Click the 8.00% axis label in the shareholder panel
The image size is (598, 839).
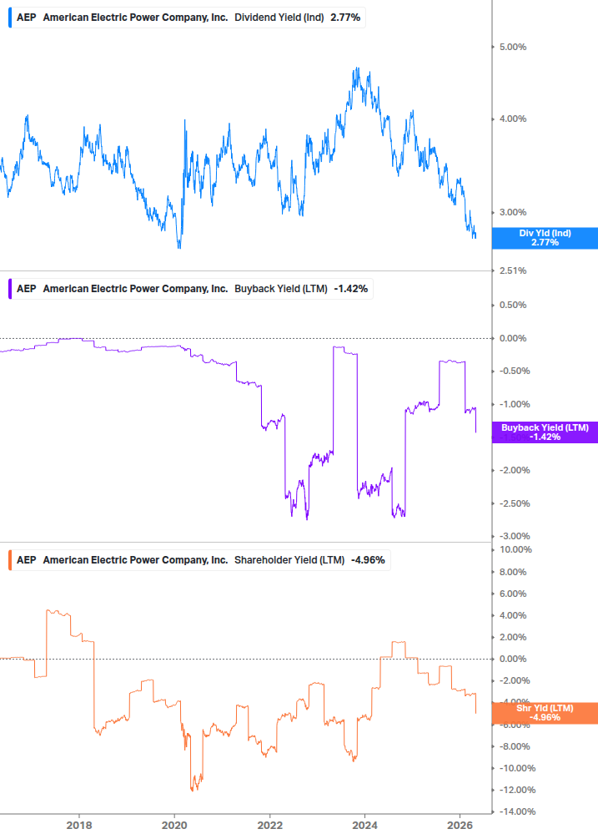(x=513, y=572)
